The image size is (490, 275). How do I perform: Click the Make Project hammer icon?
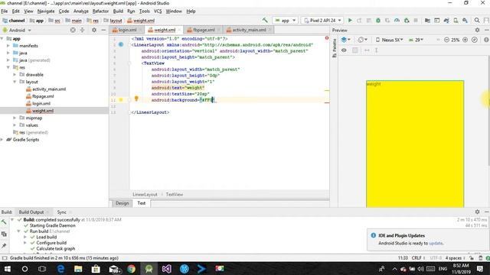[265, 21]
